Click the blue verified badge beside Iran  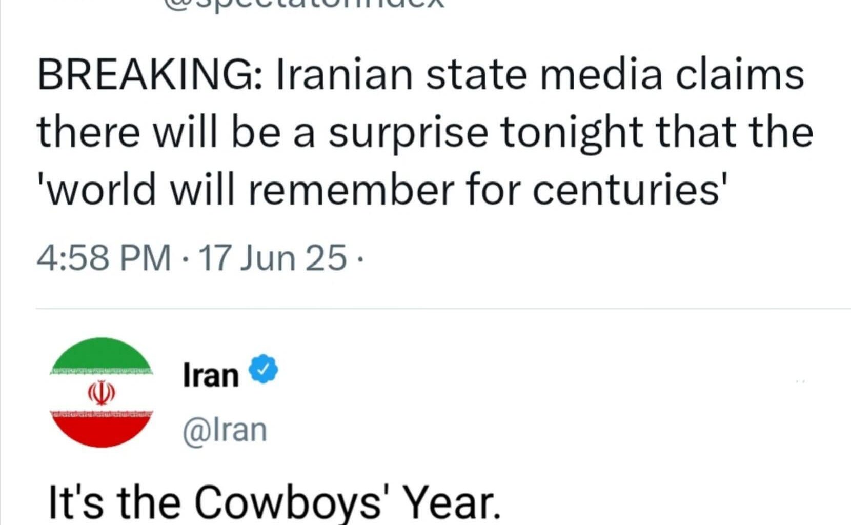(x=264, y=369)
